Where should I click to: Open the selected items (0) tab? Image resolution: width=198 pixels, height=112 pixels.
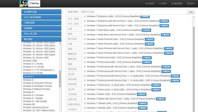74,109
